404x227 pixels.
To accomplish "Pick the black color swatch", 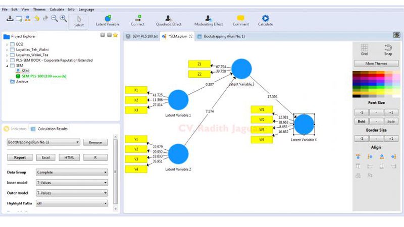I will click(357, 95).
